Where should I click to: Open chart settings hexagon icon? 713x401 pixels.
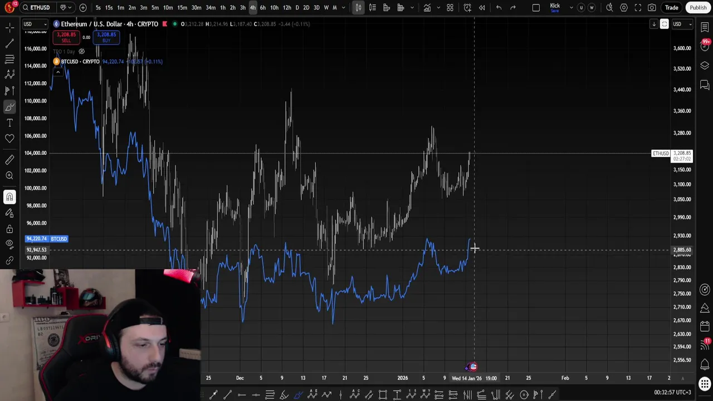pyautogui.click(x=624, y=8)
